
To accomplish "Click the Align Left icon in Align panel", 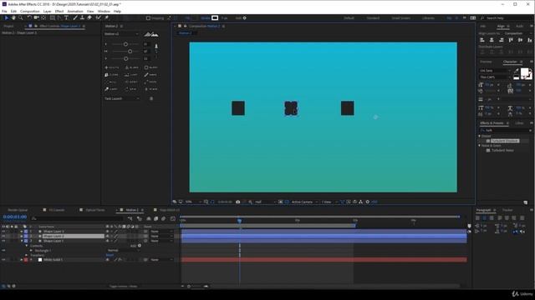I will [482, 40].
